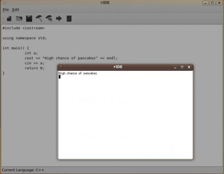
Task: Open the Edit menu
Action: coord(16,9)
